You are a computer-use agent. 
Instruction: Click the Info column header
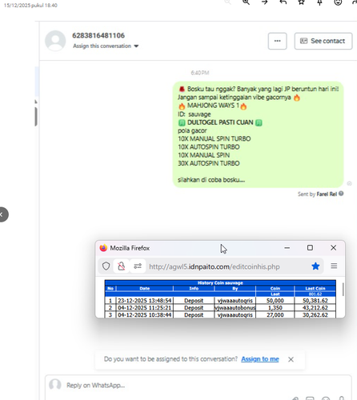pyautogui.click(x=194, y=289)
